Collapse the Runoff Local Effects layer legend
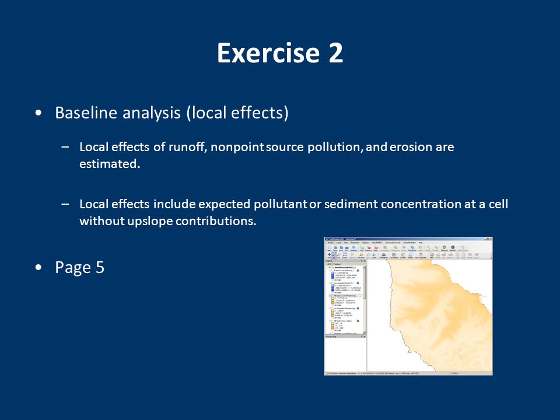Image resolution: width=560 pixels, height=420 pixels. (x=330, y=270)
